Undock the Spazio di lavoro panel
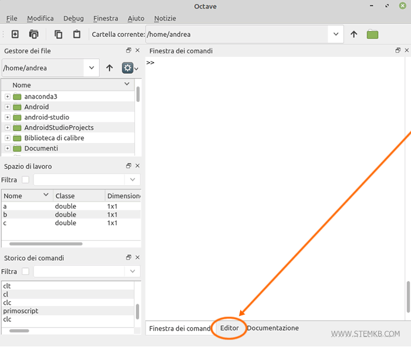 tap(129, 166)
